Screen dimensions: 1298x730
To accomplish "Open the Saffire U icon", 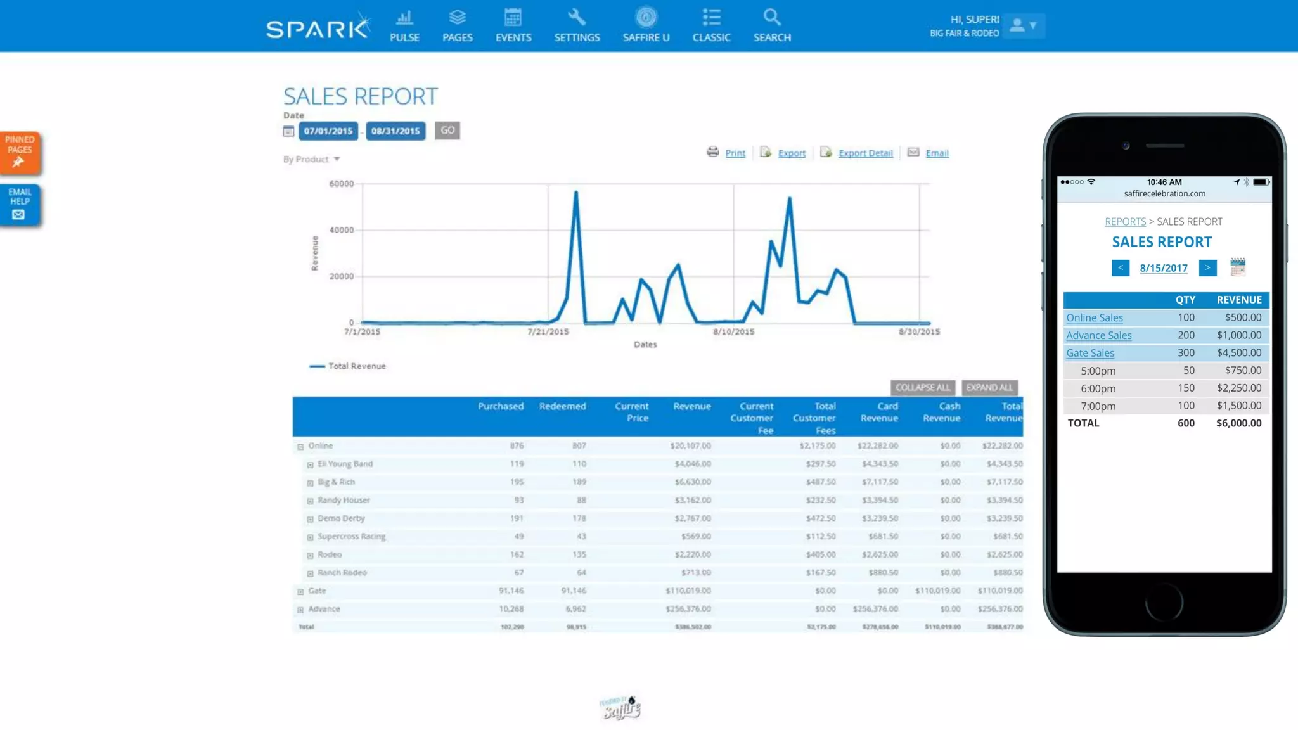I will point(646,18).
